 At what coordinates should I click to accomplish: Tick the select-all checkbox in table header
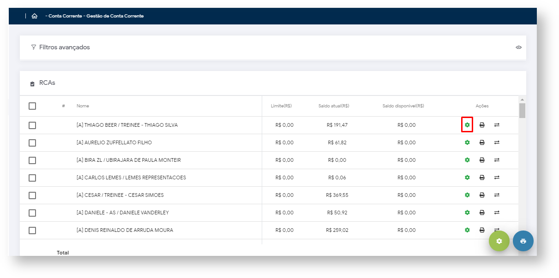click(x=32, y=106)
